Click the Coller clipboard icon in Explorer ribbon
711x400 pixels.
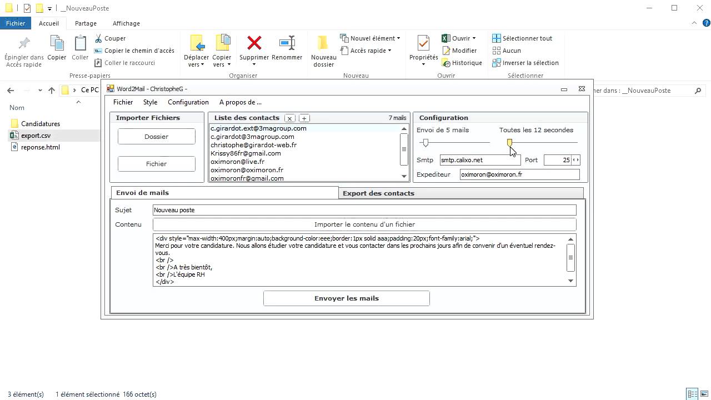tap(80, 43)
